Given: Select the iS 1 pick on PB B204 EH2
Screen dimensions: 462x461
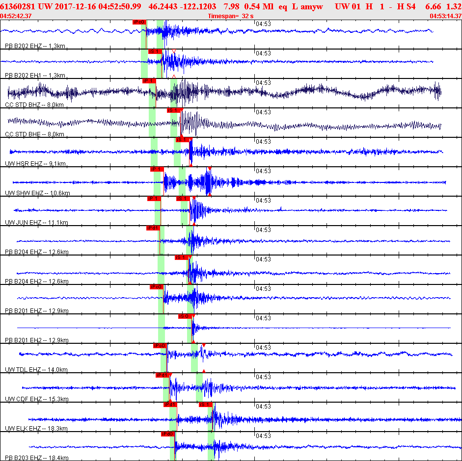Looking at the screenshot, I should coord(182,257).
